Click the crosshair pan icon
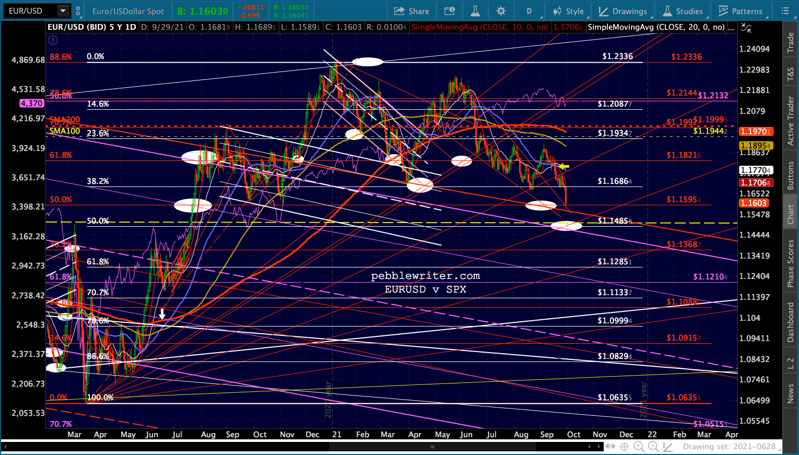This screenshot has height=455, width=799. pyautogui.click(x=624, y=447)
